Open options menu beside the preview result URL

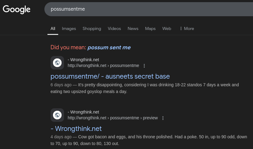(163, 118)
